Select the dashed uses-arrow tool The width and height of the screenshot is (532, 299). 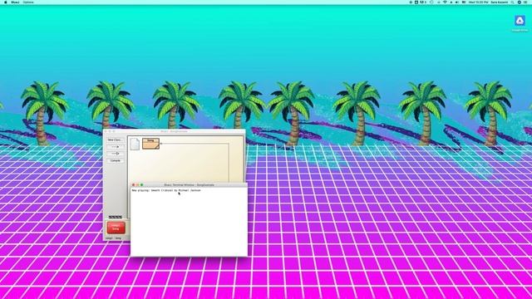115,147
